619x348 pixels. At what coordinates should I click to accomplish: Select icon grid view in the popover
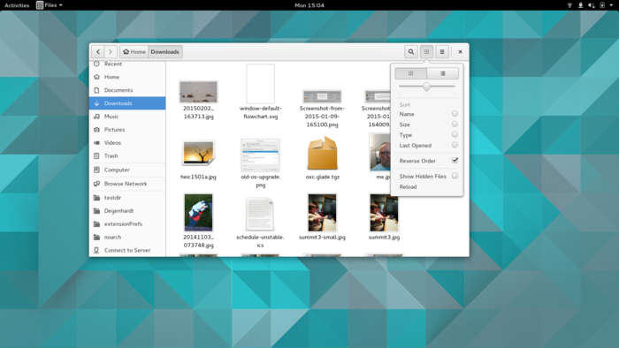coord(410,73)
